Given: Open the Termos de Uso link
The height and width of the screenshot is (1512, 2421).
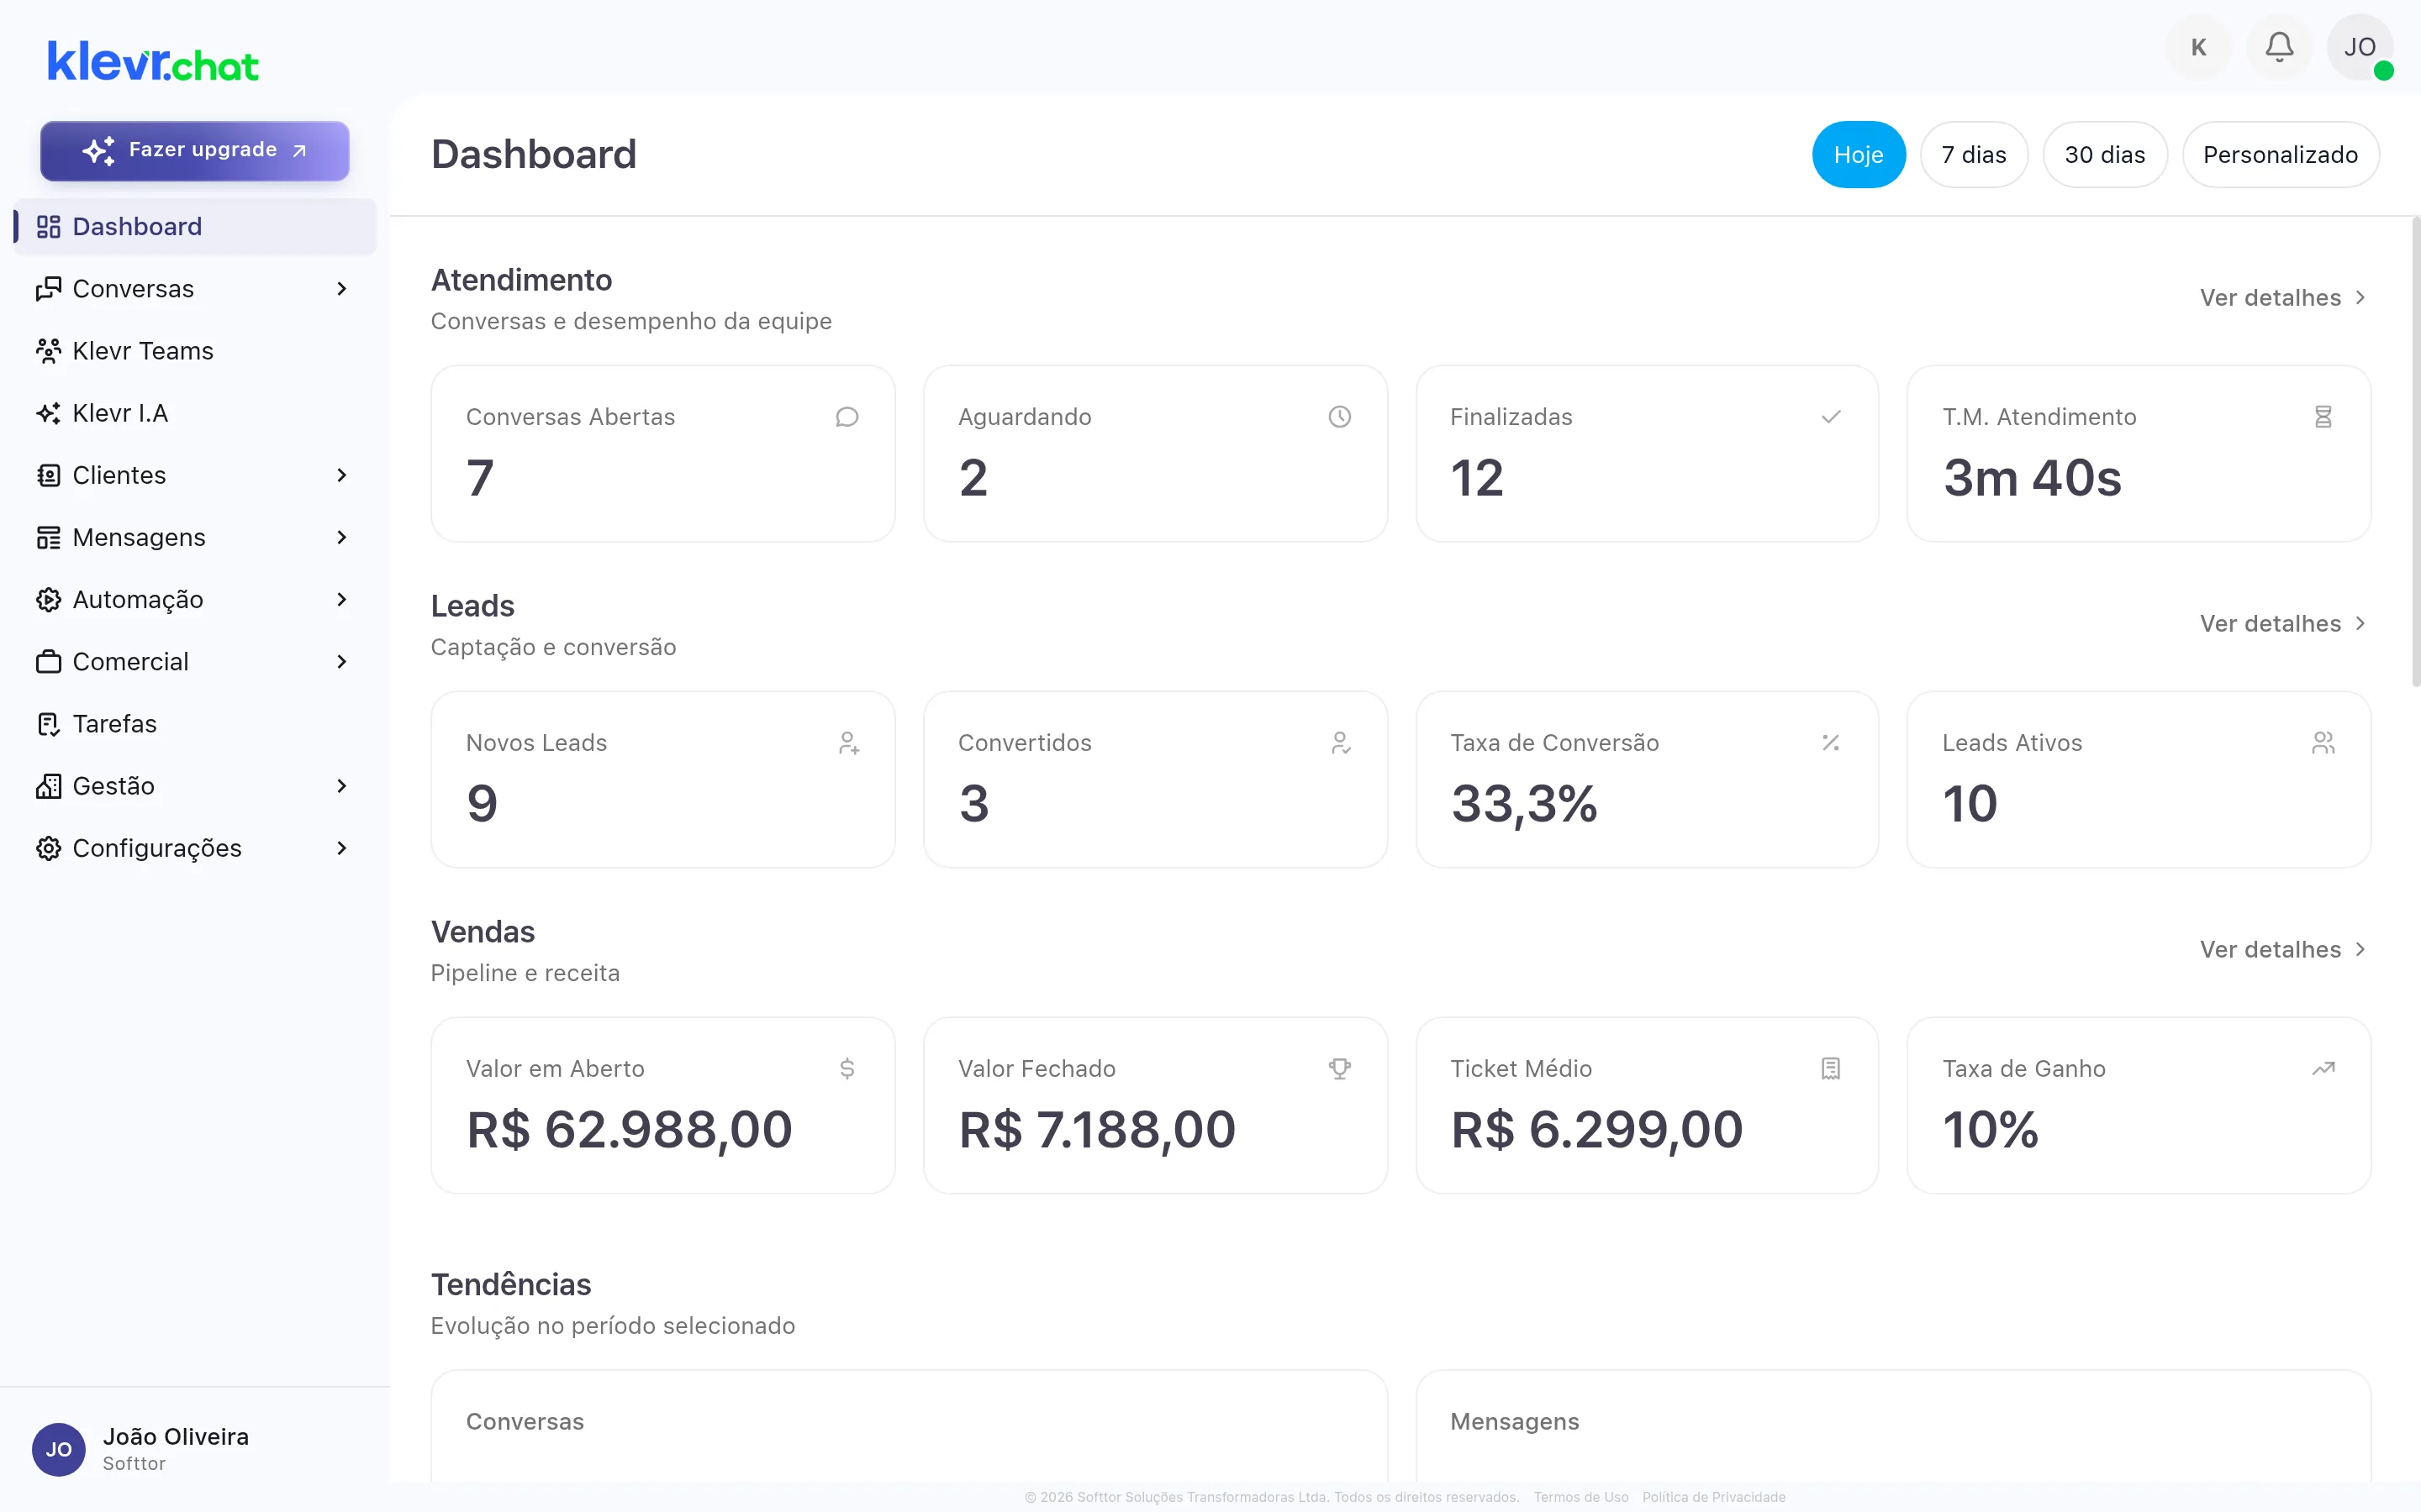Looking at the screenshot, I should (1580, 1497).
